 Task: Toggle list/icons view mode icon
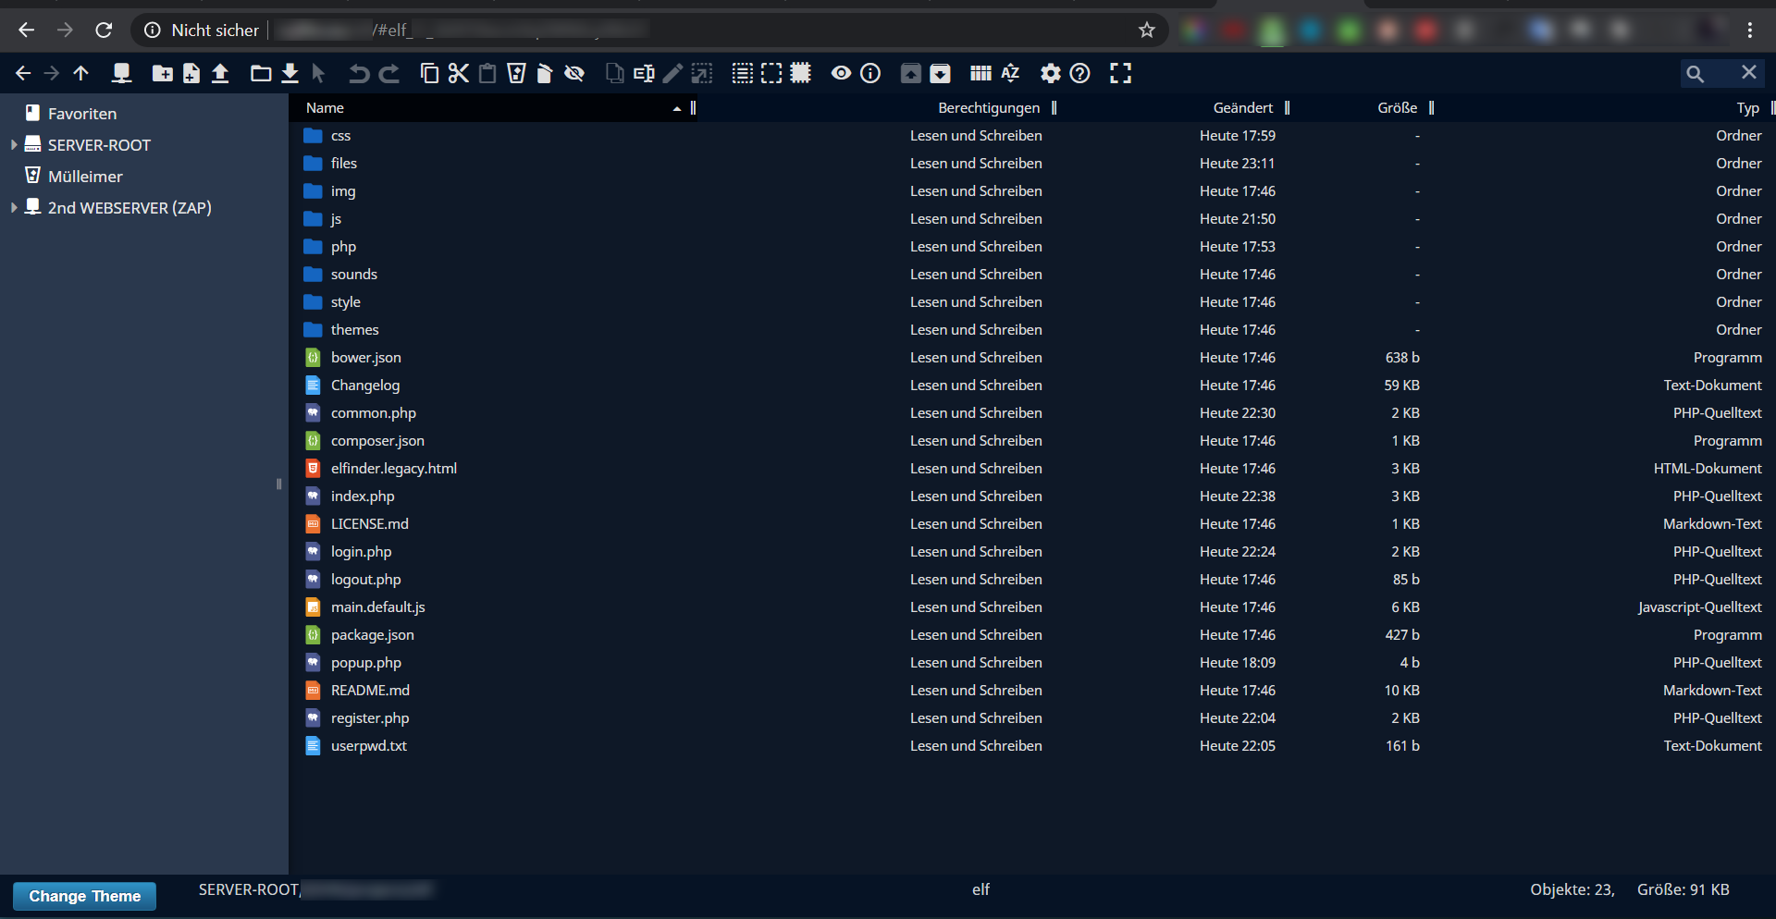pyautogui.click(x=980, y=73)
